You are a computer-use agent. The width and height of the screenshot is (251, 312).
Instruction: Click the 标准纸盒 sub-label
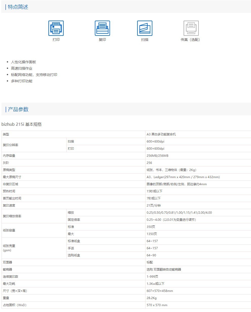[74, 241]
